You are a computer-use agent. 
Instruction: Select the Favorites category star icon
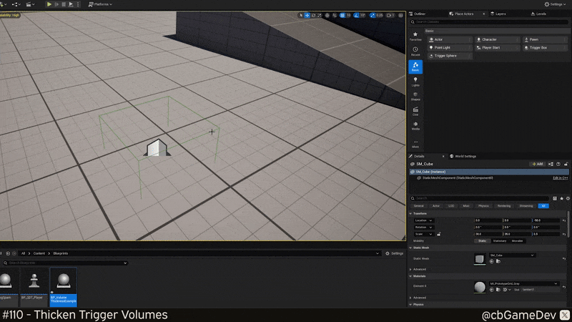[x=415, y=36]
